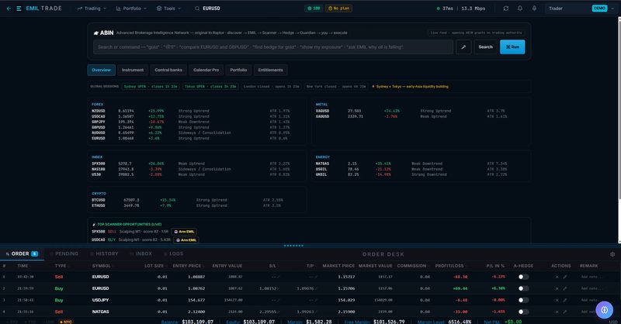Viewport: 621px width, 324px height.
Task: Click the back arrow icon beside EMIL TRADE
Action: tap(9, 9)
